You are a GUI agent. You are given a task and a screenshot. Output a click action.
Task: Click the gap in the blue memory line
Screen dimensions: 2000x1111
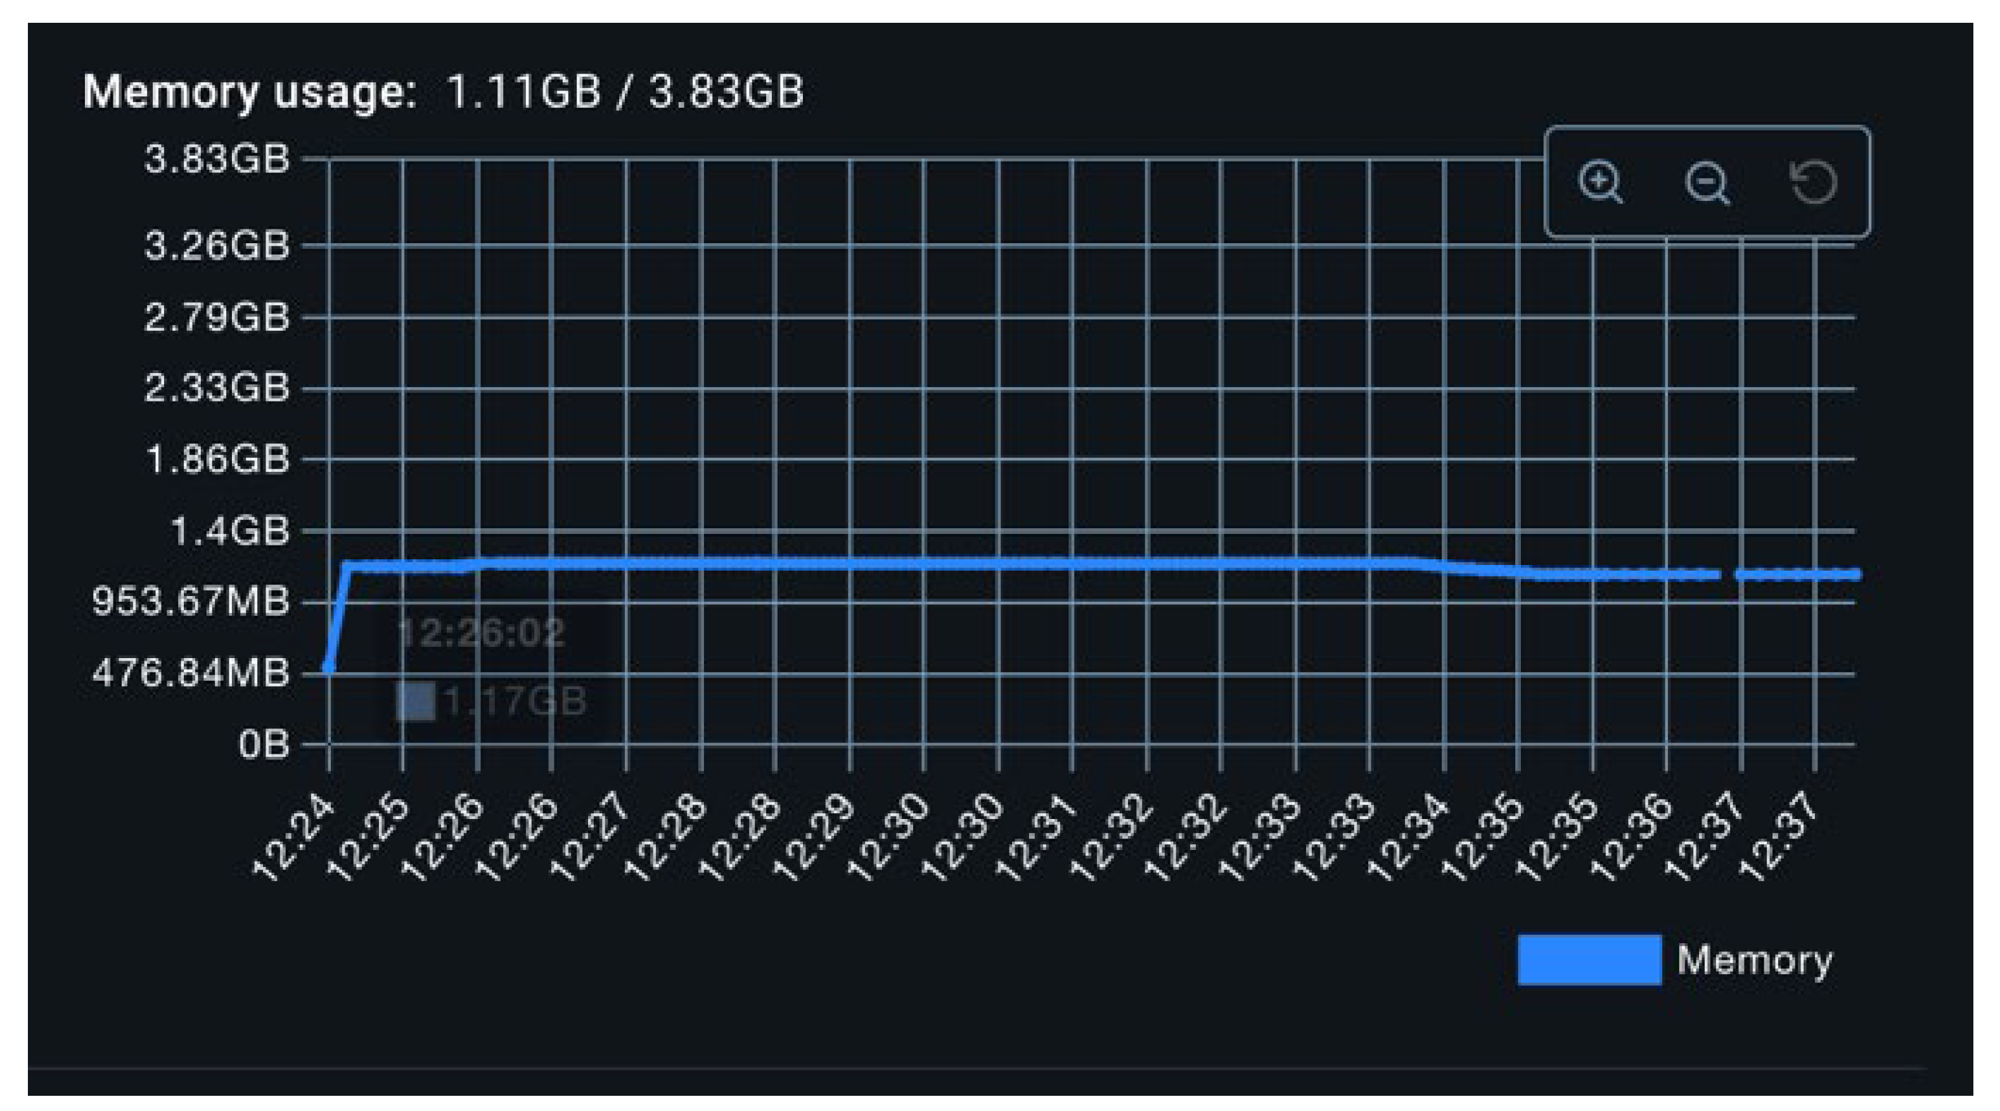click(1728, 575)
